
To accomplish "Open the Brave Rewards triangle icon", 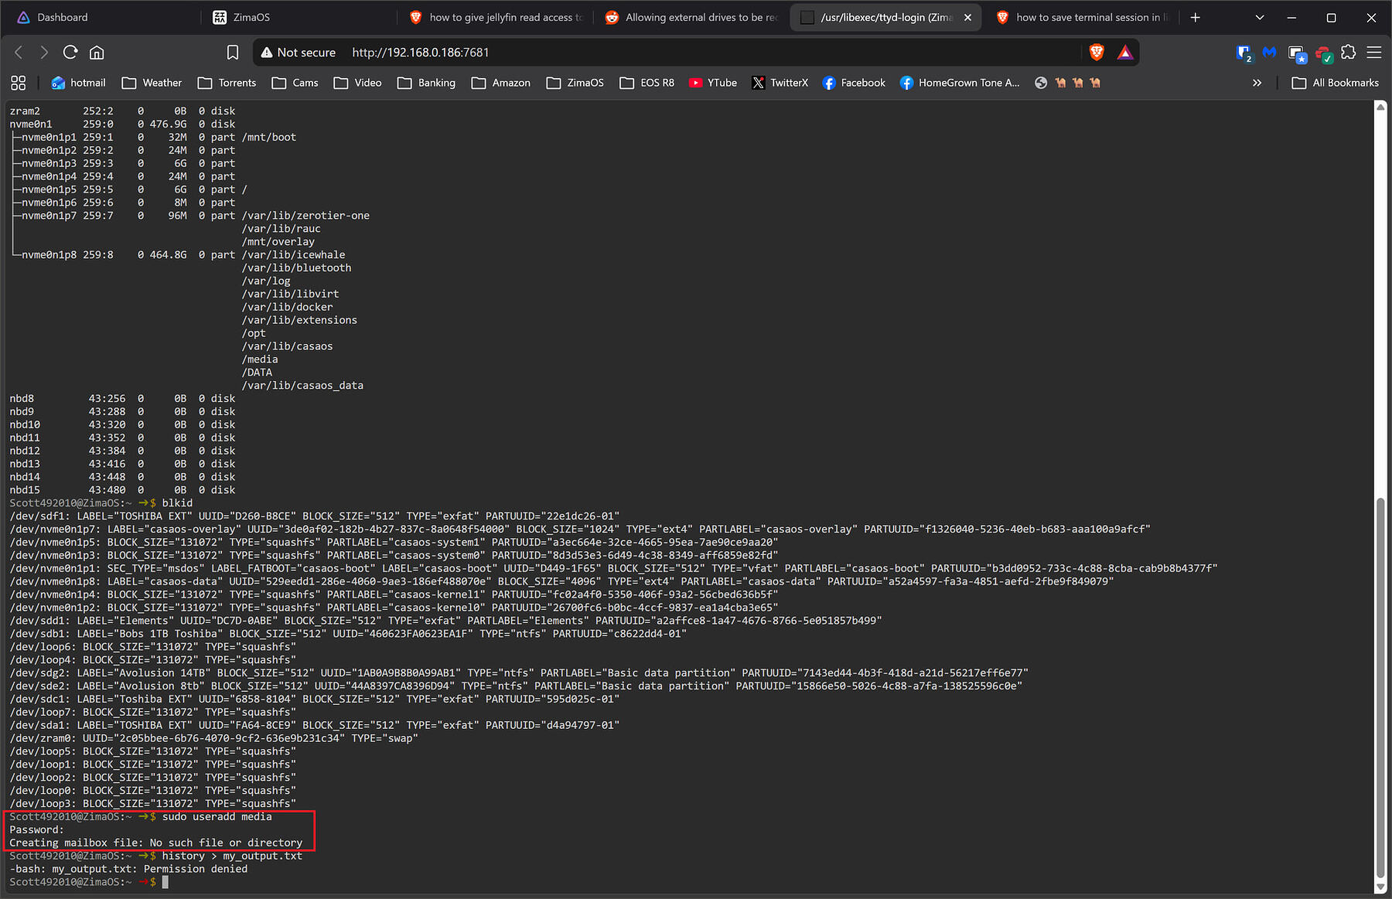I will point(1124,53).
